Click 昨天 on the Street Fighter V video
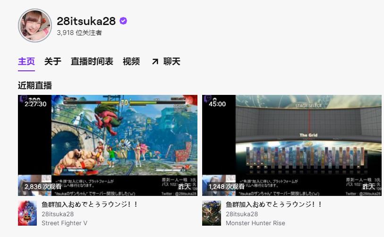The height and width of the screenshot is (237, 384). click(x=184, y=186)
